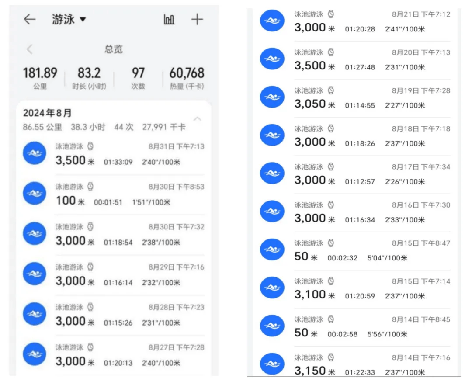The height and width of the screenshot is (385, 472).
Task: Tap the swim record icon for 8月31日
Action: click(x=34, y=153)
